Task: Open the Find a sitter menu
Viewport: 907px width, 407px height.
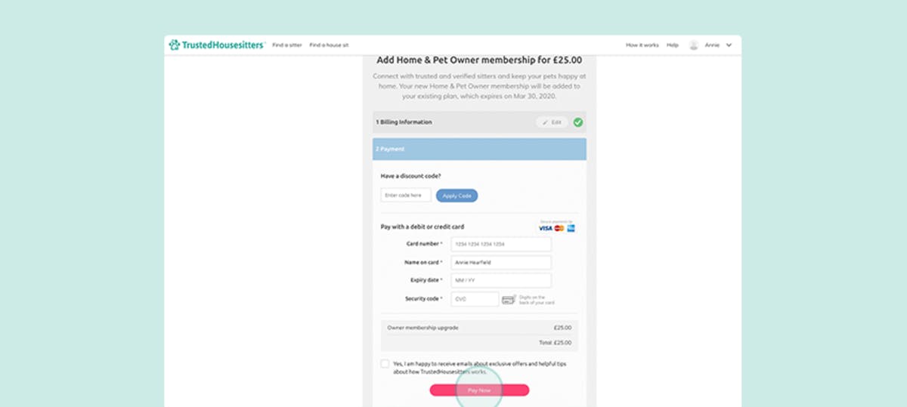Action: tap(287, 45)
